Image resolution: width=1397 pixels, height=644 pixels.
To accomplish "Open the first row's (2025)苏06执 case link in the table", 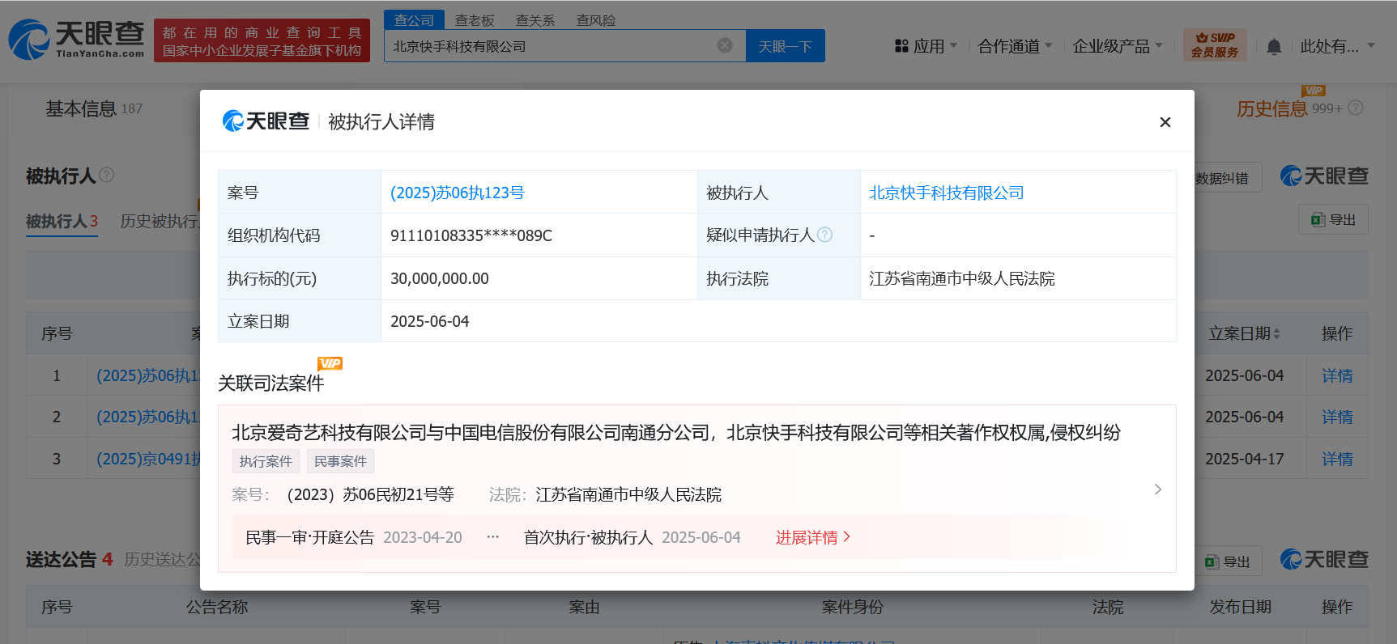I will (148, 375).
